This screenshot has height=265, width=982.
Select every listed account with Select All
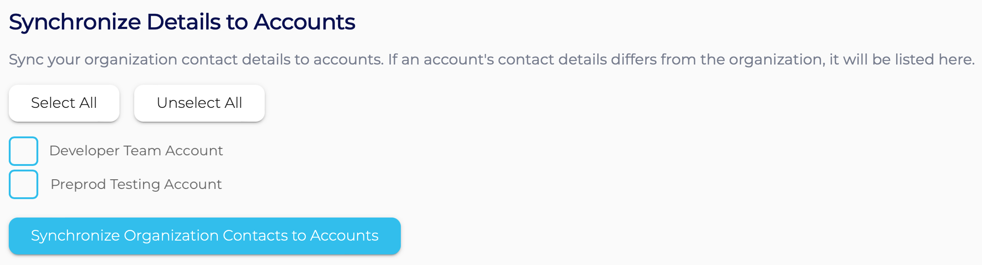pyautogui.click(x=64, y=103)
